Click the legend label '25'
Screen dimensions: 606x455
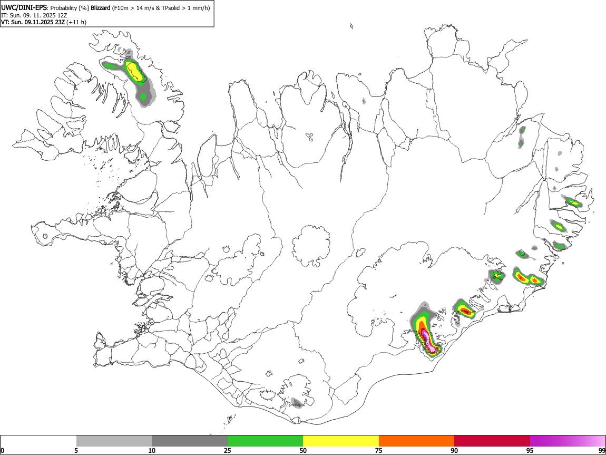pyautogui.click(x=228, y=450)
